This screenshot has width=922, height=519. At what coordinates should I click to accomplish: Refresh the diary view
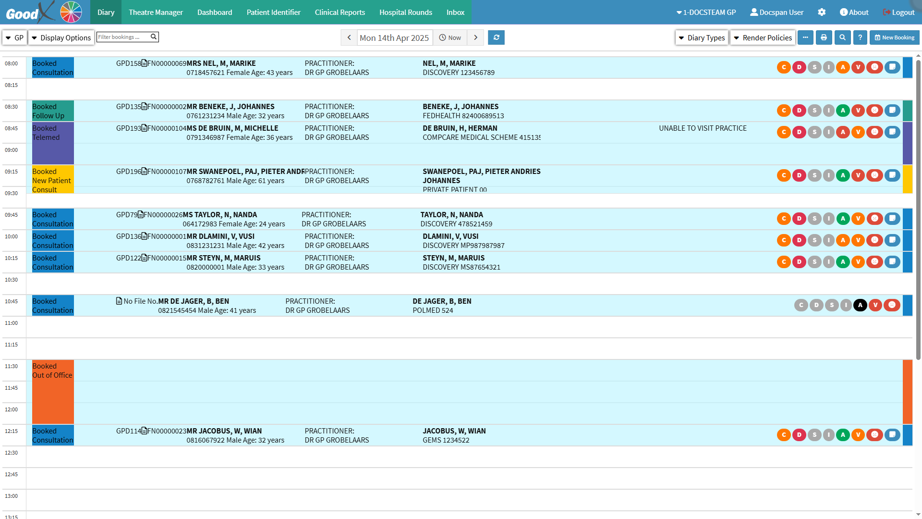pos(496,37)
